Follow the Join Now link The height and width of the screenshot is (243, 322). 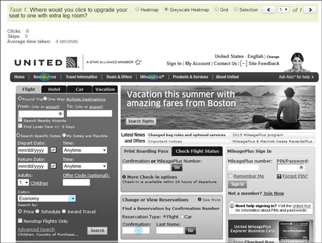(x=274, y=193)
